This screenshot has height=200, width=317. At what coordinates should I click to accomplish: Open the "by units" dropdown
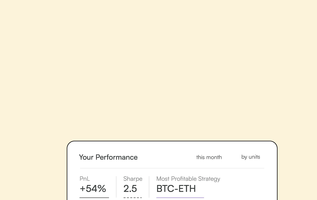(x=251, y=157)
